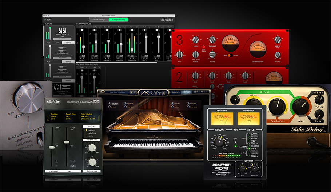Open the FX tab in Addictive Keys
331x192 pixels.
(202, 92)
